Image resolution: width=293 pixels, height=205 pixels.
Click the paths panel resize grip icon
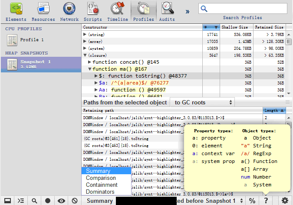[x=288, y=102]
